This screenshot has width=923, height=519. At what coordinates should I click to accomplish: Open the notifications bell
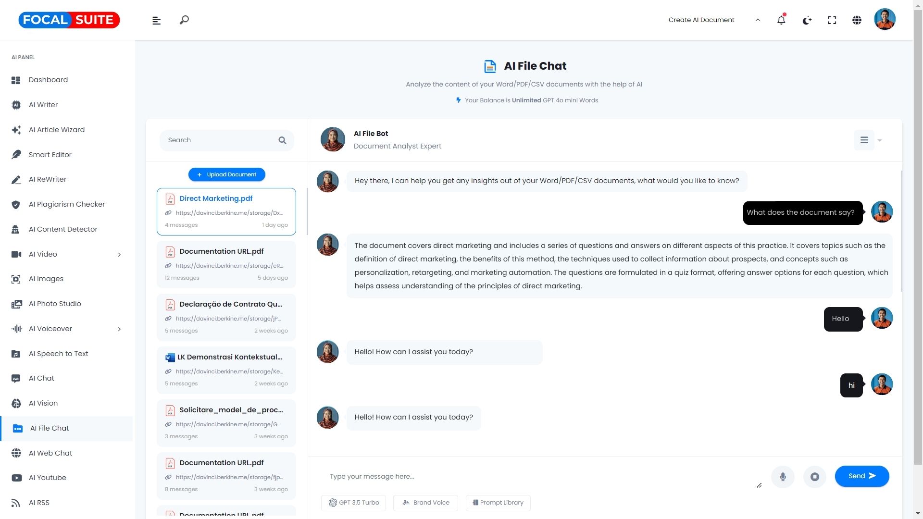781,20
